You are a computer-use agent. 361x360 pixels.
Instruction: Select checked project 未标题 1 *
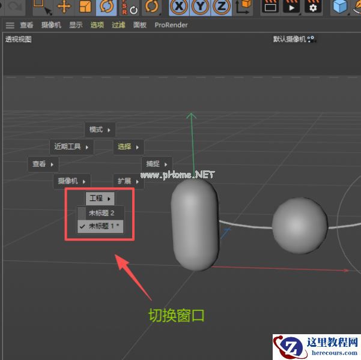click(x=100, y=226)
